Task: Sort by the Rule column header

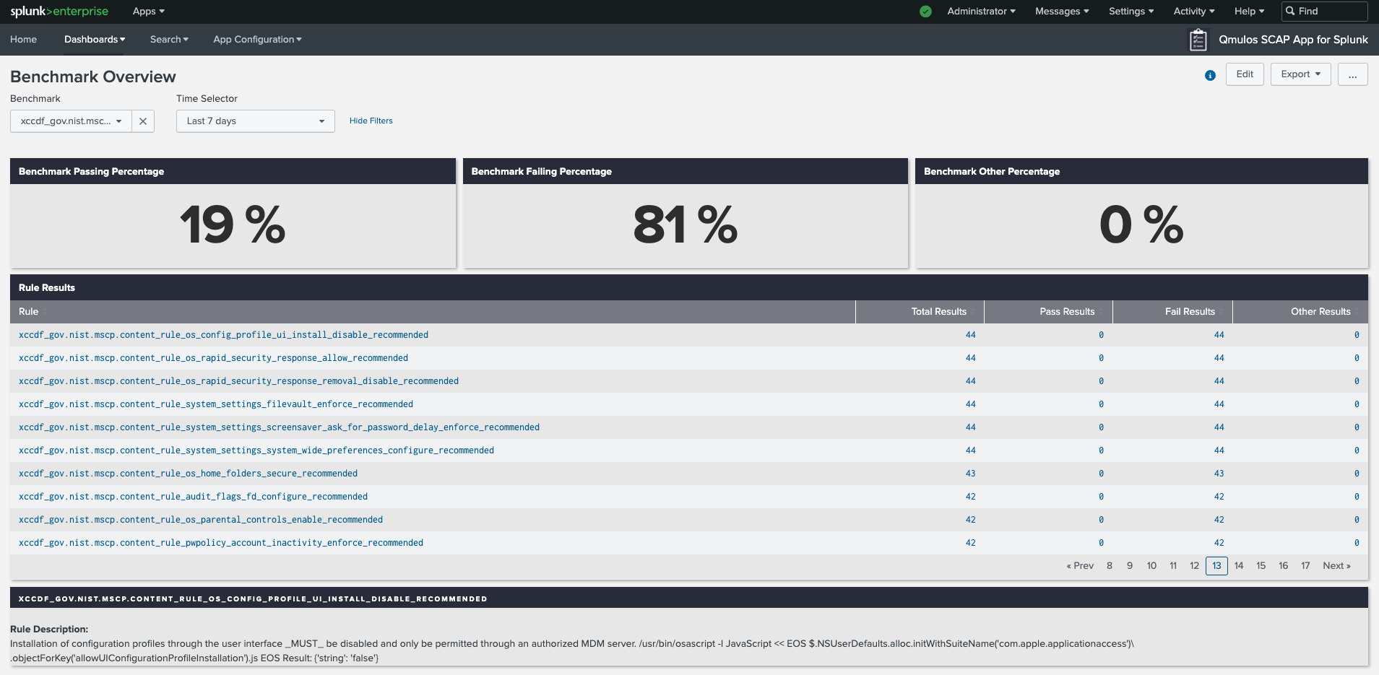Action: (432, 312)
